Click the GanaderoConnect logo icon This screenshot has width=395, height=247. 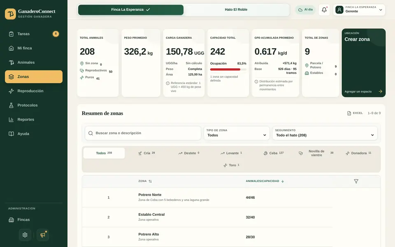pos(10,14)
